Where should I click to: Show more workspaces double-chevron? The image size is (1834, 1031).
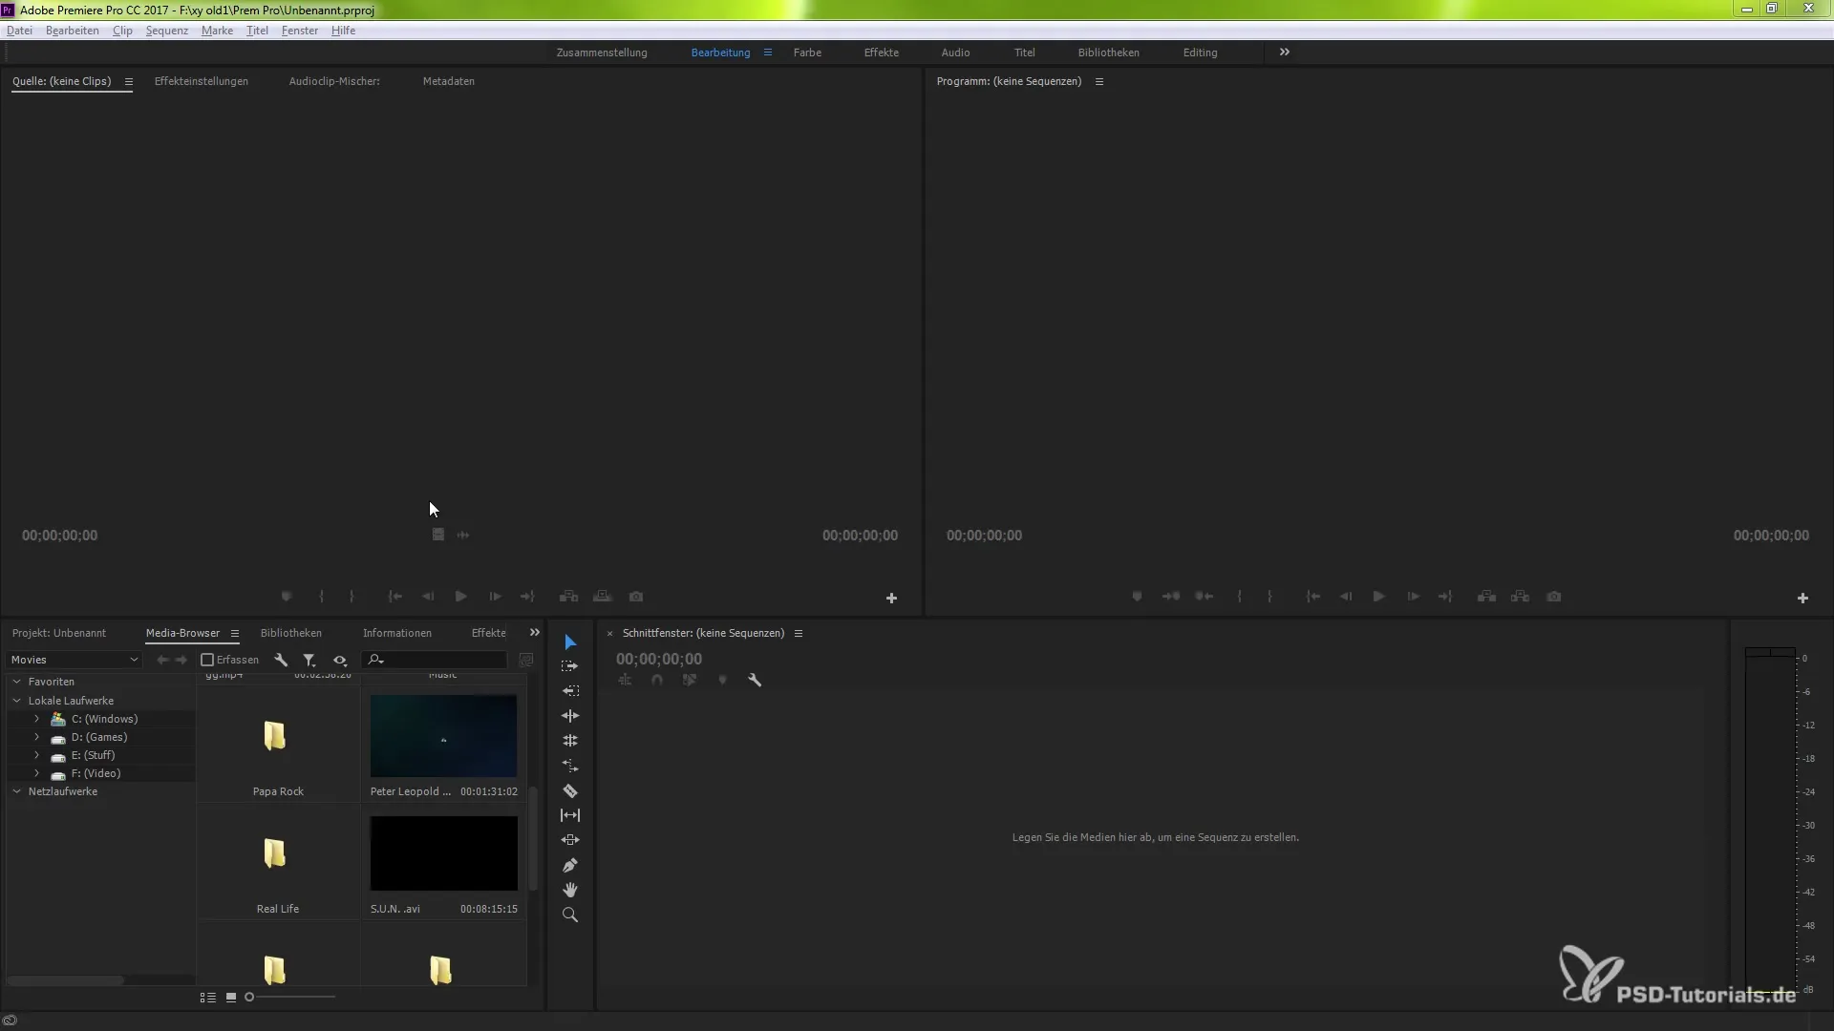(1285, 53)
